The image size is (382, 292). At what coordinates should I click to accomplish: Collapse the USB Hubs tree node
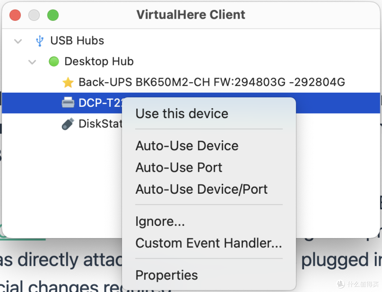pos(18,41)
